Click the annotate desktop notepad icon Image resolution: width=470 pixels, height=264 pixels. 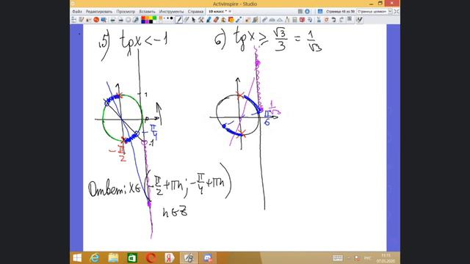[82, 20]
